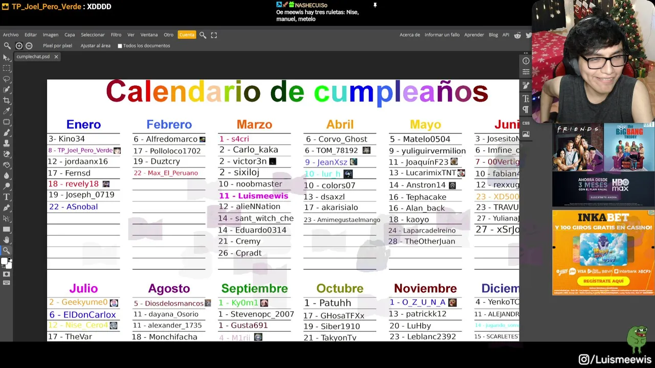This screenshot has height=368, width=655.
Task: Open the Ver menu
Action: (x=131, y=35)
